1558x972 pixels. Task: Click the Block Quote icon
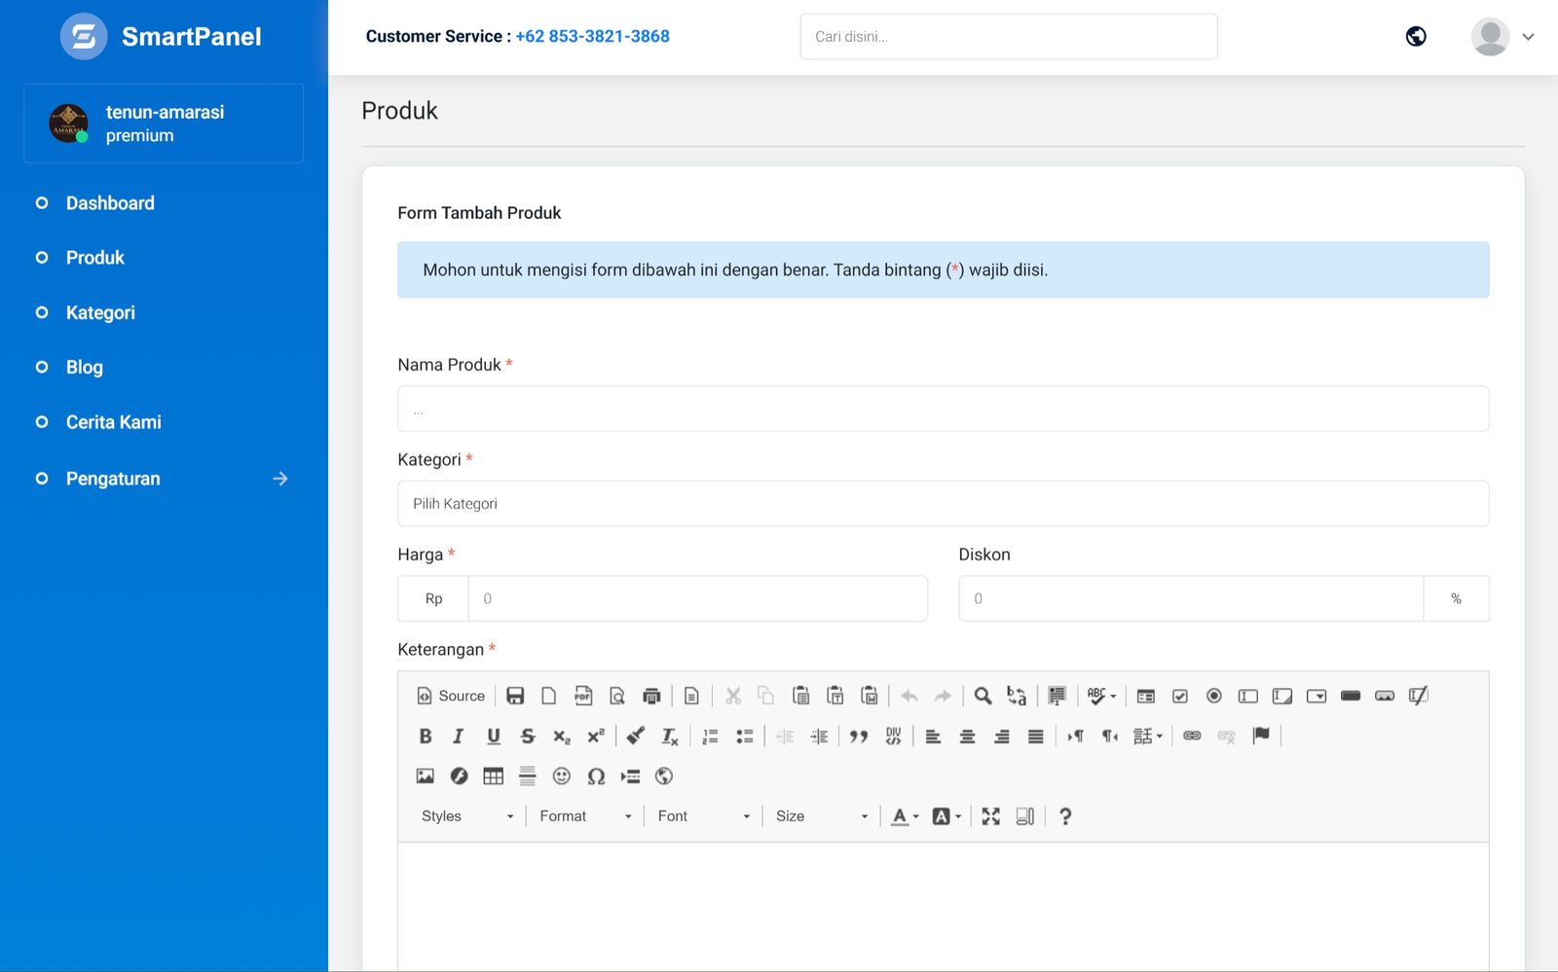859,737
